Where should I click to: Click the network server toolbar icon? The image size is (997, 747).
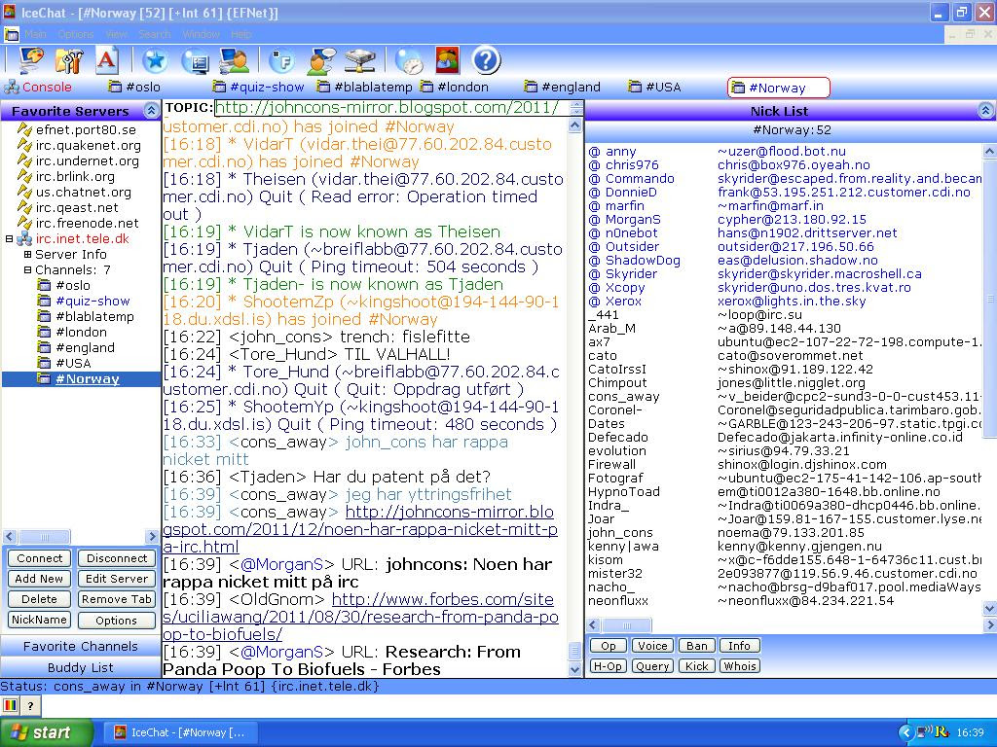click(360, 61)
